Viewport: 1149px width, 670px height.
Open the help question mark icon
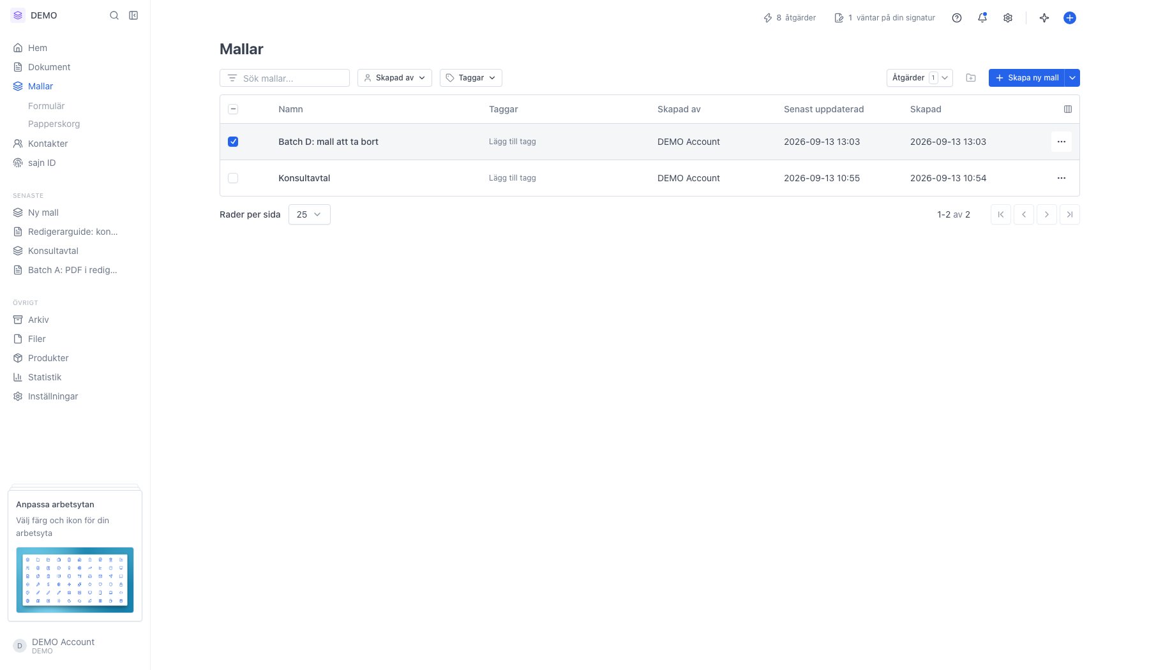pyautogui.click(x=957, y=18)
